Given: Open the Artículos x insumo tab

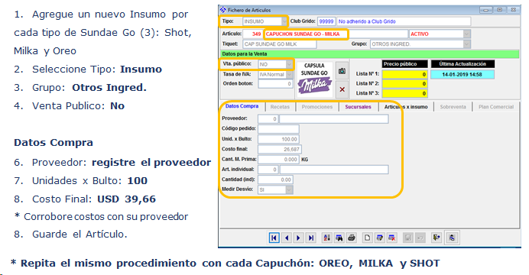Looking at the screenshot, I should [x=406, y=107].
